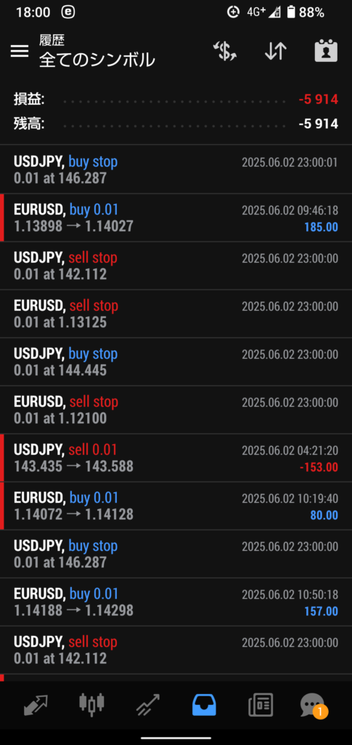Open the 全てのシンボル symbol filter title

pyautogui.click(x=97, y=60)
